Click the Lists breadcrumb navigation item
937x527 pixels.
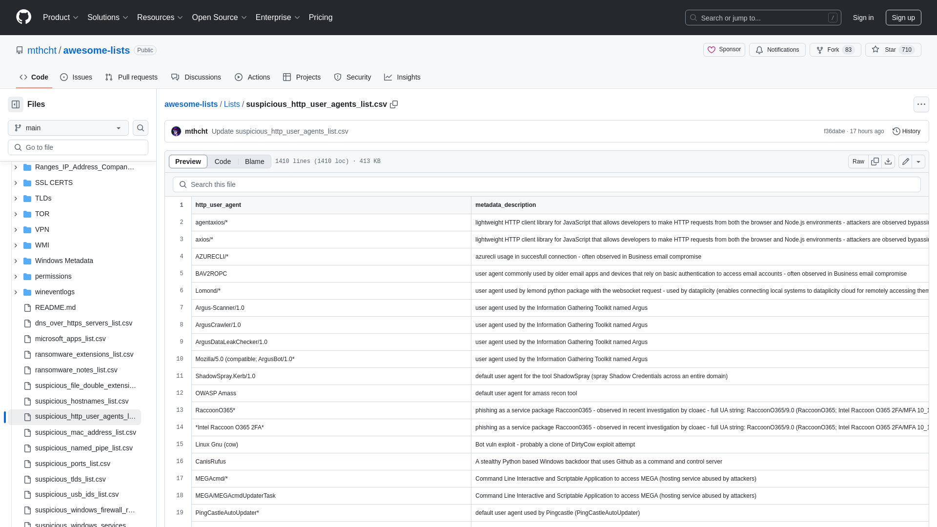[232, 104]
